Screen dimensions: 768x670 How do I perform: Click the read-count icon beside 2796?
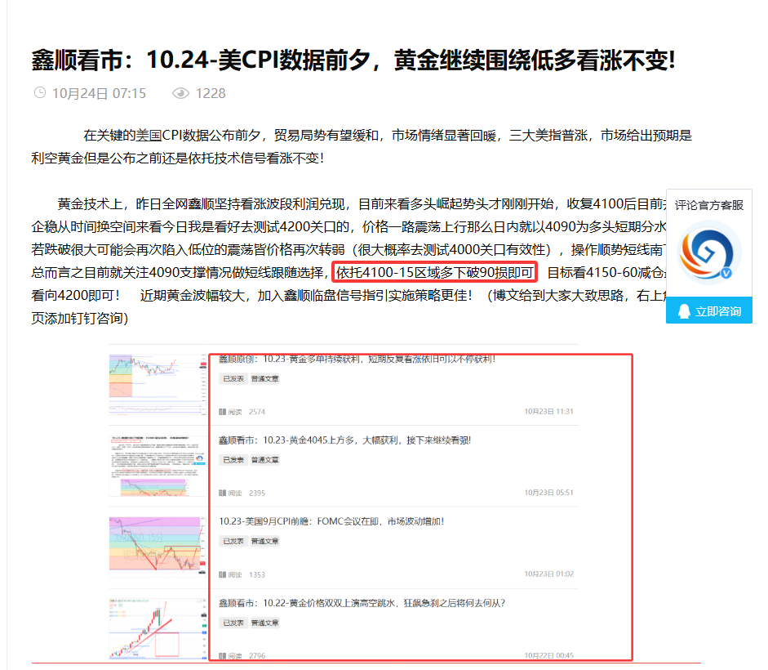[x=222, y=656]
